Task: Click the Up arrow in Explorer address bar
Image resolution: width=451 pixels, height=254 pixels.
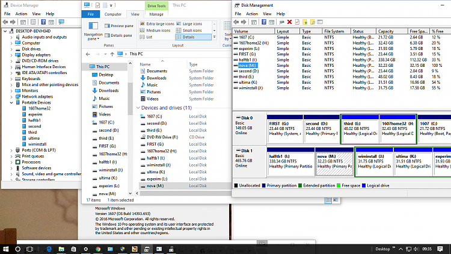Action: 112,54
